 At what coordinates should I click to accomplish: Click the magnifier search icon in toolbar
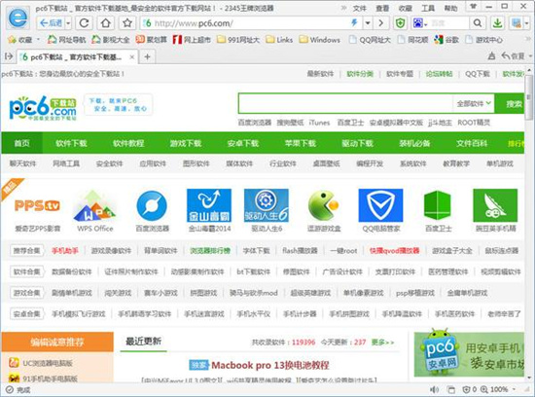pos(478,23)
